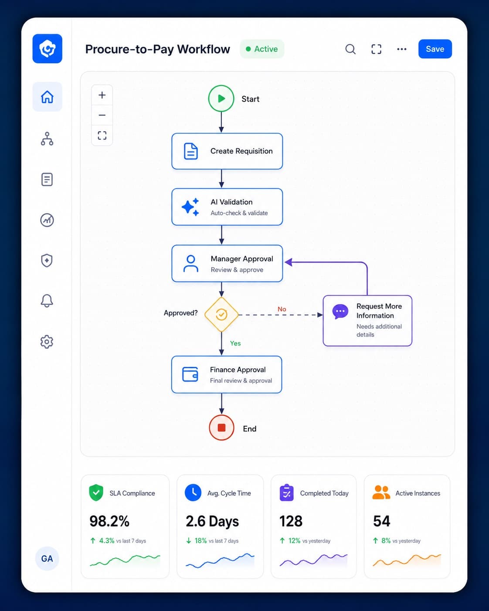Click the Completed Today purple trend chart
The image size is (489, 611).
coord(314,560)
